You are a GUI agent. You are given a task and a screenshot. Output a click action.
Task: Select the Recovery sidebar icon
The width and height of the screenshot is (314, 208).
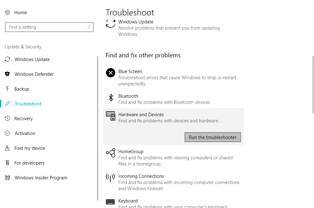tap(7, 118)
